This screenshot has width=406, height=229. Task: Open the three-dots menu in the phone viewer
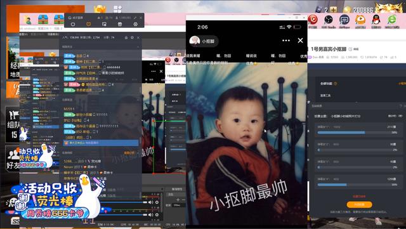[286, 41]
